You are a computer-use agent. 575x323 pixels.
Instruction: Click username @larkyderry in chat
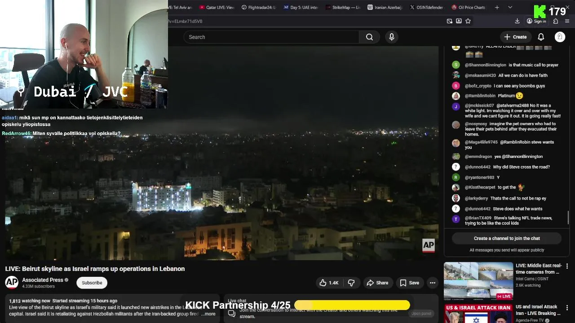click(476, 198)
